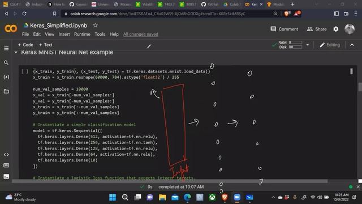This screenshot has width=362, height=204.
Task: Add a new Code cell
Action: point(25,45)
